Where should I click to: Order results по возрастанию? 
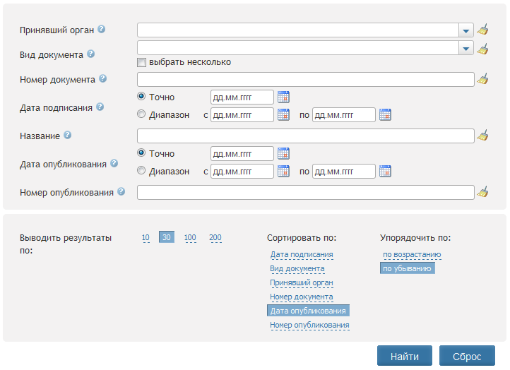coord(412,255)
